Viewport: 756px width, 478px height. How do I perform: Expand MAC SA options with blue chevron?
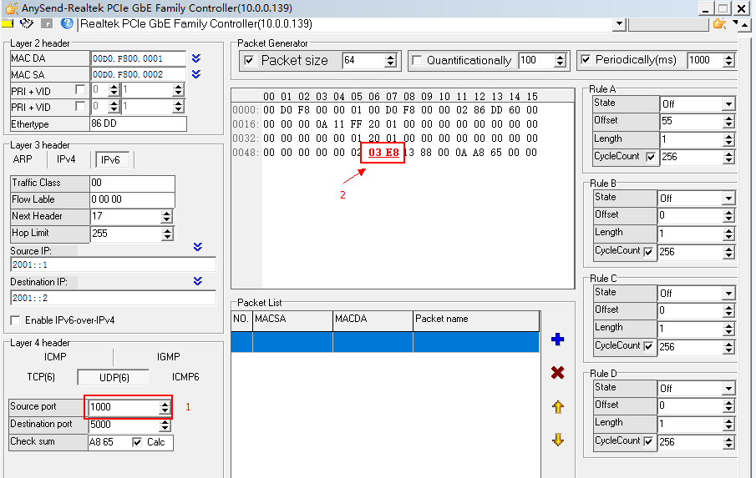tap(196, 74)
